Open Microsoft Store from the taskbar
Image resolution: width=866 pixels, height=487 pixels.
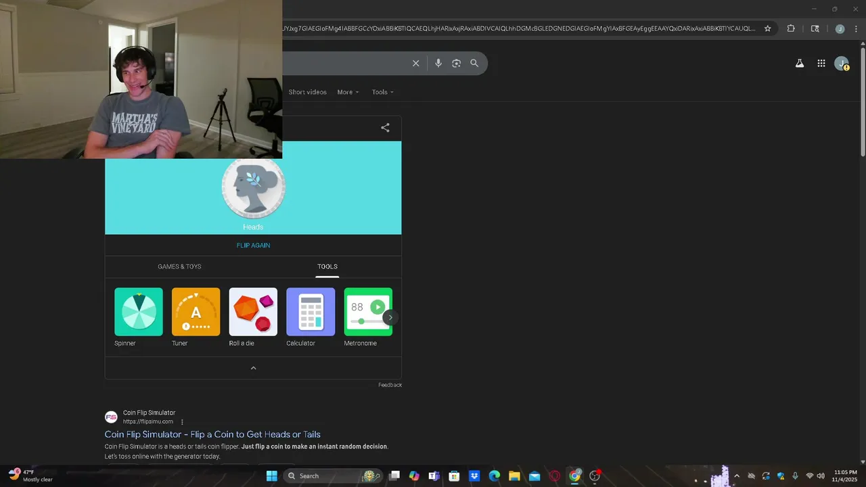(x=454, y=476)
